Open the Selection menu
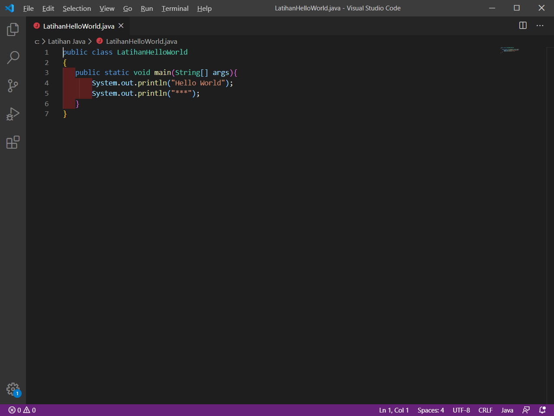Viewport: 554px width, 416px height. [x=77, y=9]
